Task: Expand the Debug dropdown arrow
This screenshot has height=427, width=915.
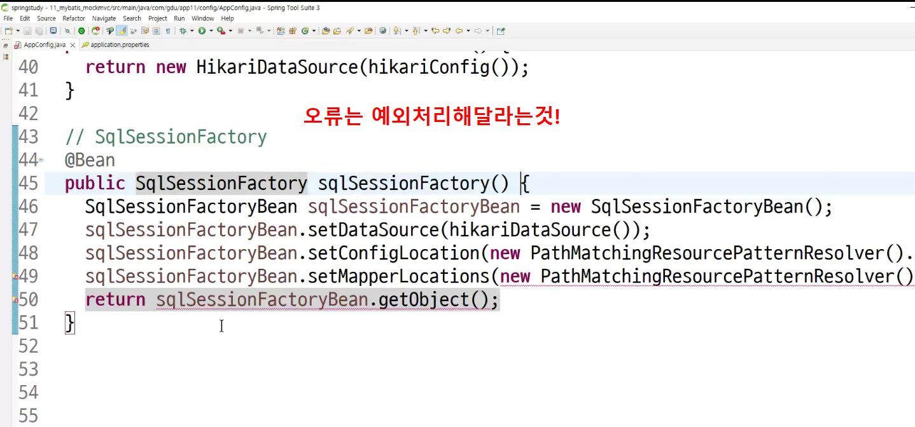Action: pos(192,30)
